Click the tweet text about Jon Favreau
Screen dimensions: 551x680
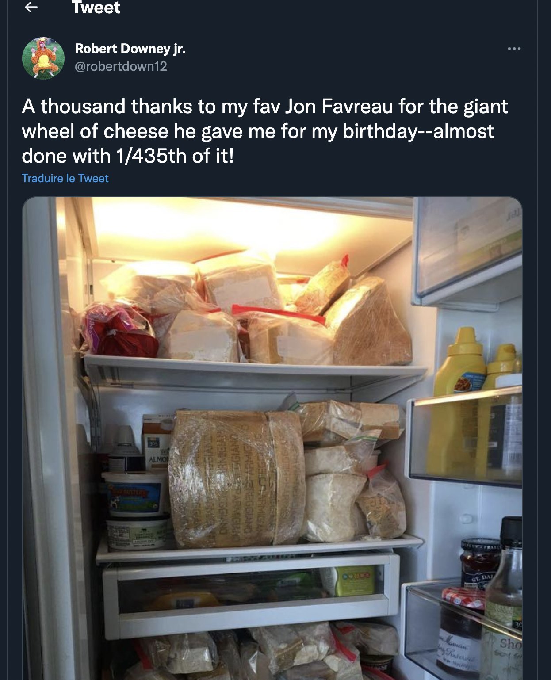click(264, 131)
